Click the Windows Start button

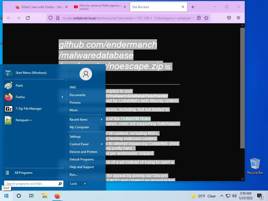click(6, 196)
